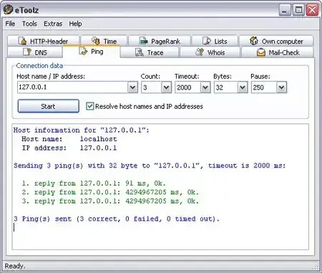The image size is (322, 273).
Task: Open the Timeout dropdown arrow
Action: pyautogui.click(x=205, y=87)
